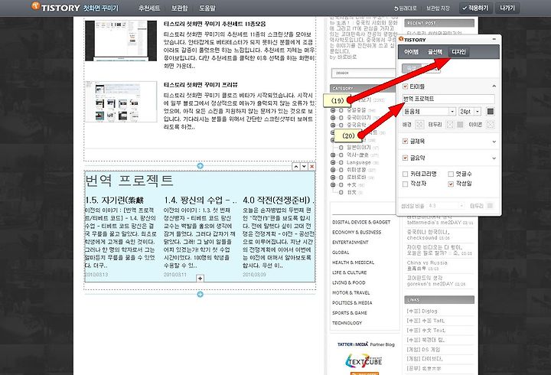Open the 추천세트 11종모음 post thumbnail

[121, 41]
